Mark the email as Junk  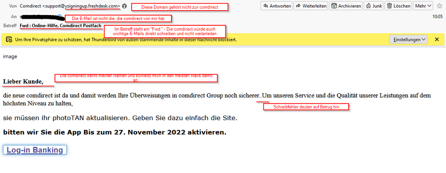(x=374, y=6)
